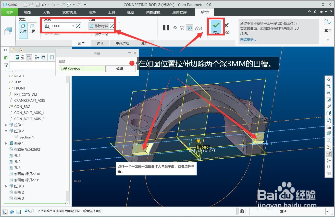Click the glasses verify preview icon
335x217 pixels.
pos(198,28)
